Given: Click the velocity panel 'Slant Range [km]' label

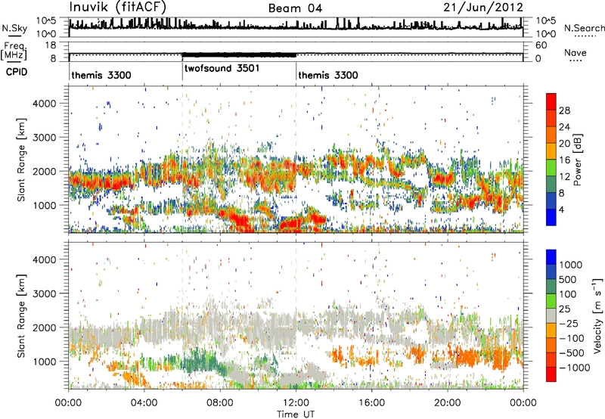Looking at the screenshot, I should coord(21,315).
